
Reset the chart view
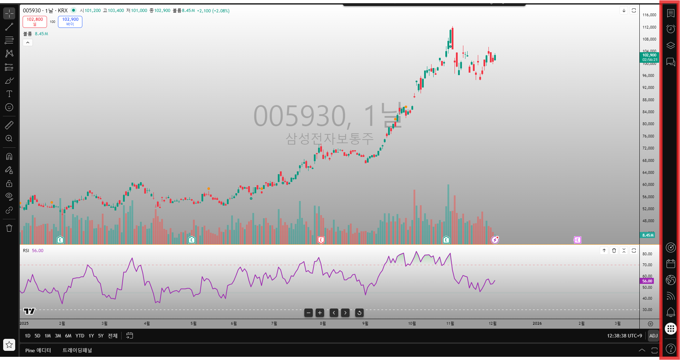tap(359, 313)
